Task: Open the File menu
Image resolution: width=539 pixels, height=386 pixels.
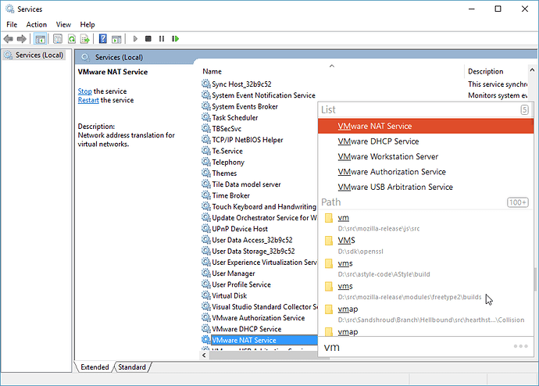Action: [x=12, y=24]
